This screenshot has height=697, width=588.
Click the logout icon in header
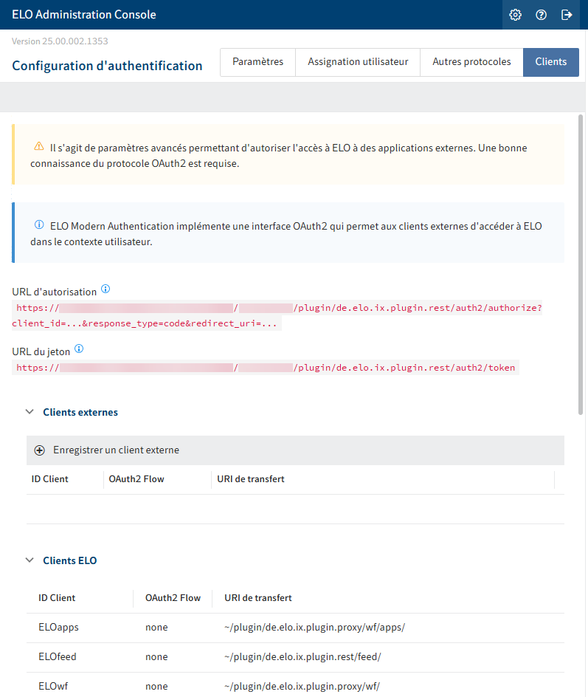pyautogui.click(x=567, y=15)
